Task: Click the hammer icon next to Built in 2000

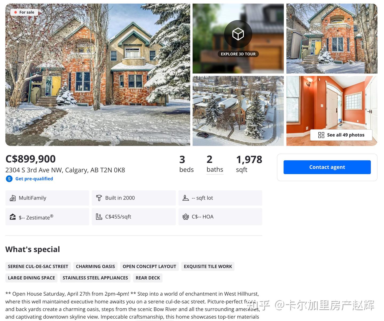Action: click(x=99, y=198)
